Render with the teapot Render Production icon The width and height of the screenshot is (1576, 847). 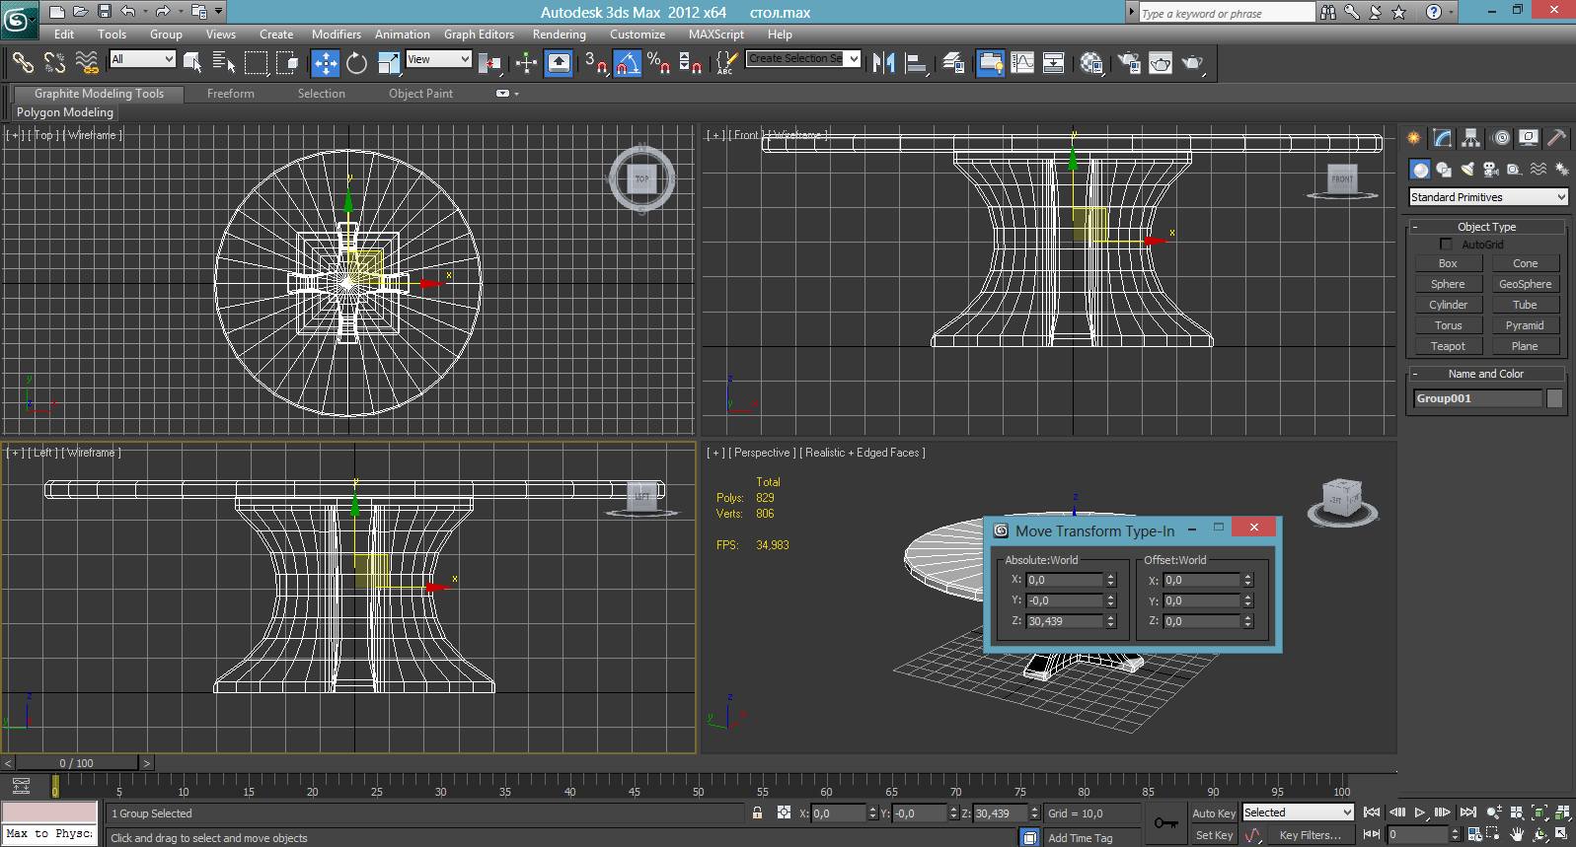click(x=1192, y=63)
